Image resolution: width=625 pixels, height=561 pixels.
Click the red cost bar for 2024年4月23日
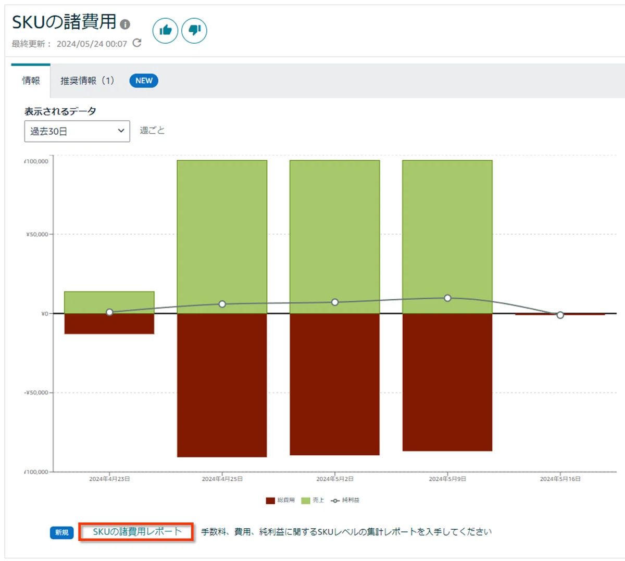point(109,324)
